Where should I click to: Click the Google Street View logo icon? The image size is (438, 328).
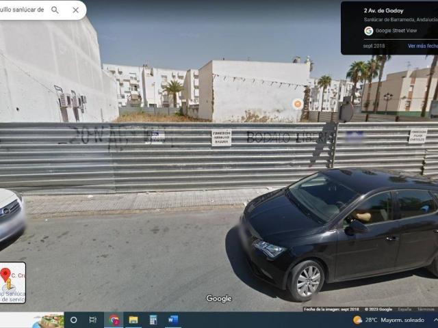pos(369,31)
